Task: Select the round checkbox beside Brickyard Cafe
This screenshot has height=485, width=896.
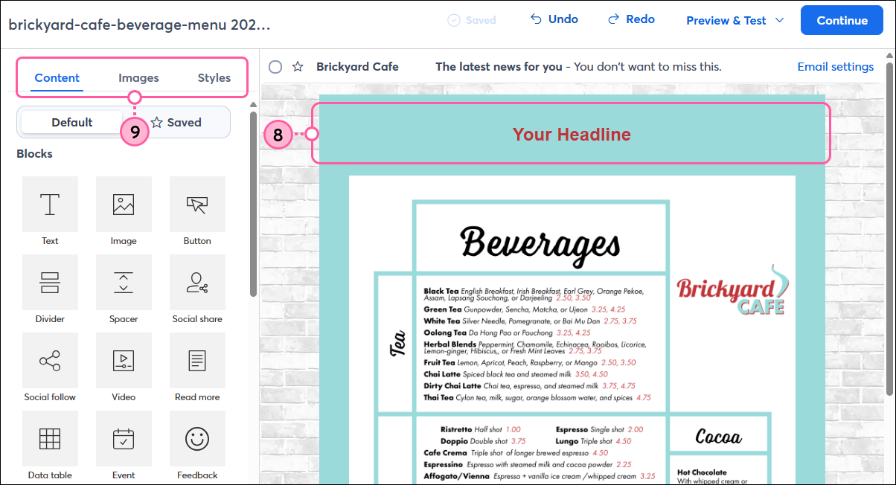Action: 275,67
